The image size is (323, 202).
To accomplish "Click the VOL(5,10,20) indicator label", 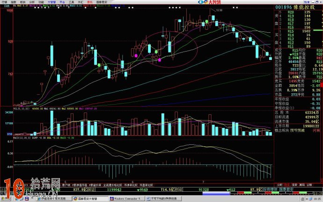I will click(x=22, y=109).
